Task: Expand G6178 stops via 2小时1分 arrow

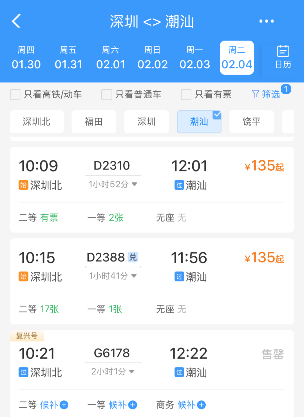Action: pyautogui.click(x=131, y=371)
